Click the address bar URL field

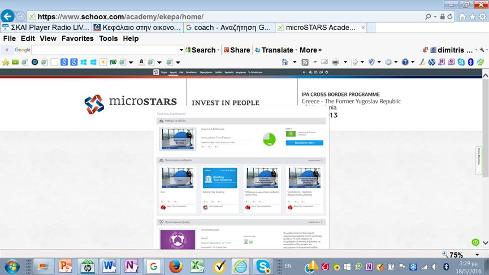click(x=224, y=16)
